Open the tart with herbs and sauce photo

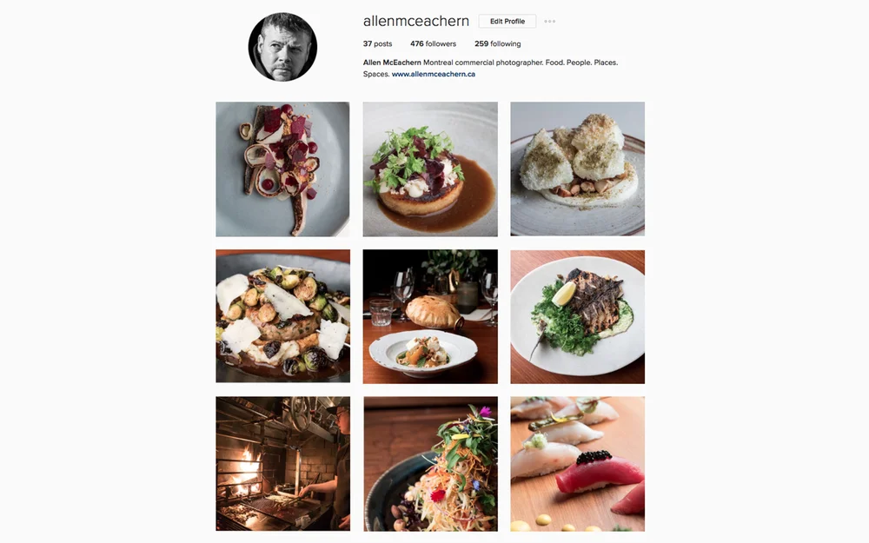point(430,169)
